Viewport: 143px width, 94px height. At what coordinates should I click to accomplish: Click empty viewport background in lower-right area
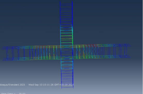(x=109, y=77)
